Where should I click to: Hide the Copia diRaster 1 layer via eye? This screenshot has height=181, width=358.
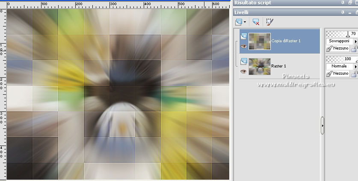click(244, 47)
